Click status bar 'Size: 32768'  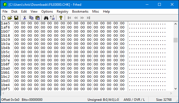pos(164,100)
